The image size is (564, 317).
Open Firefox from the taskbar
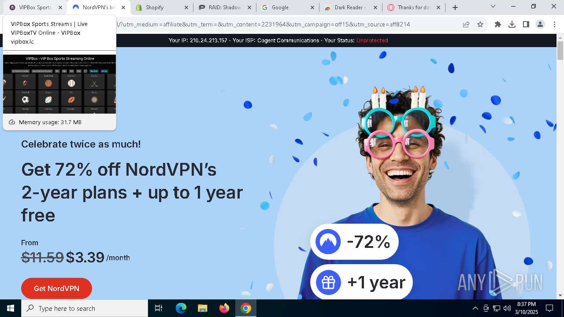click(224, 308)
